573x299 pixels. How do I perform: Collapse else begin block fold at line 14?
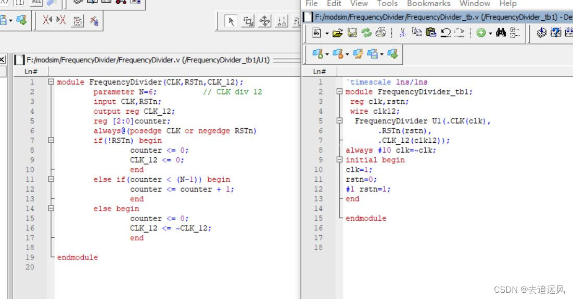[51, 208]
